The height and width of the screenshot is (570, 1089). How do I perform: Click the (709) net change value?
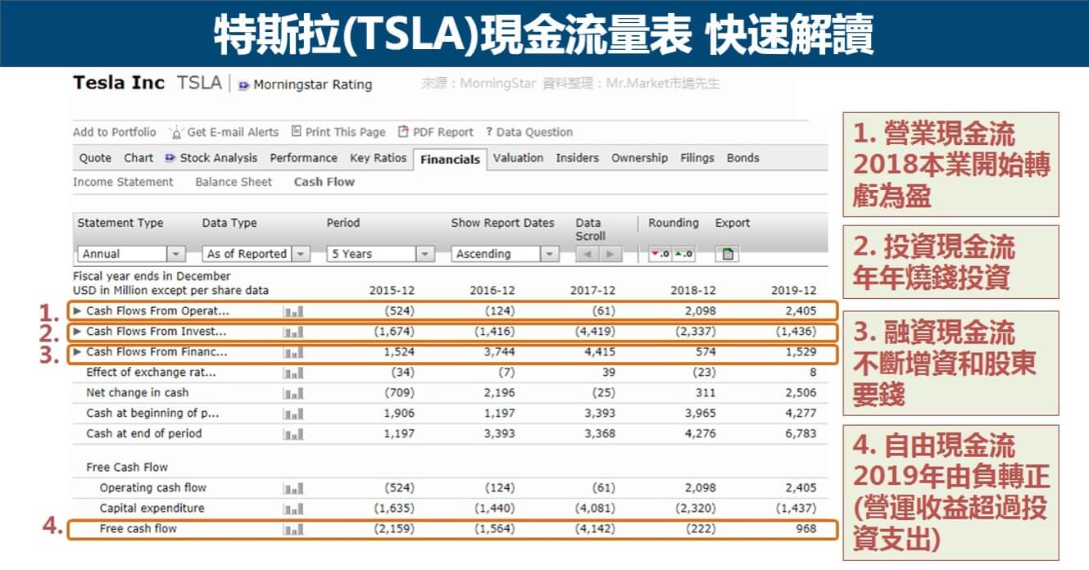pyautogui.click(x=399, y=393)
